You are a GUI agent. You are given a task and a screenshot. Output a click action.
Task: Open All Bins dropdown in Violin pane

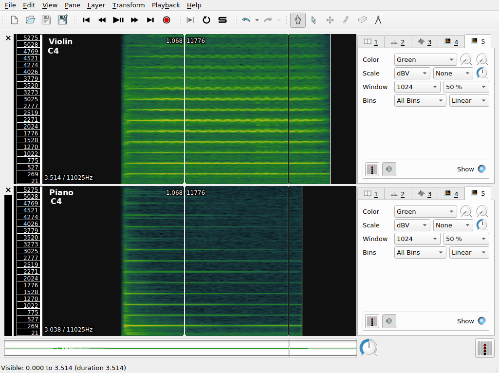[x=420, y=101]
